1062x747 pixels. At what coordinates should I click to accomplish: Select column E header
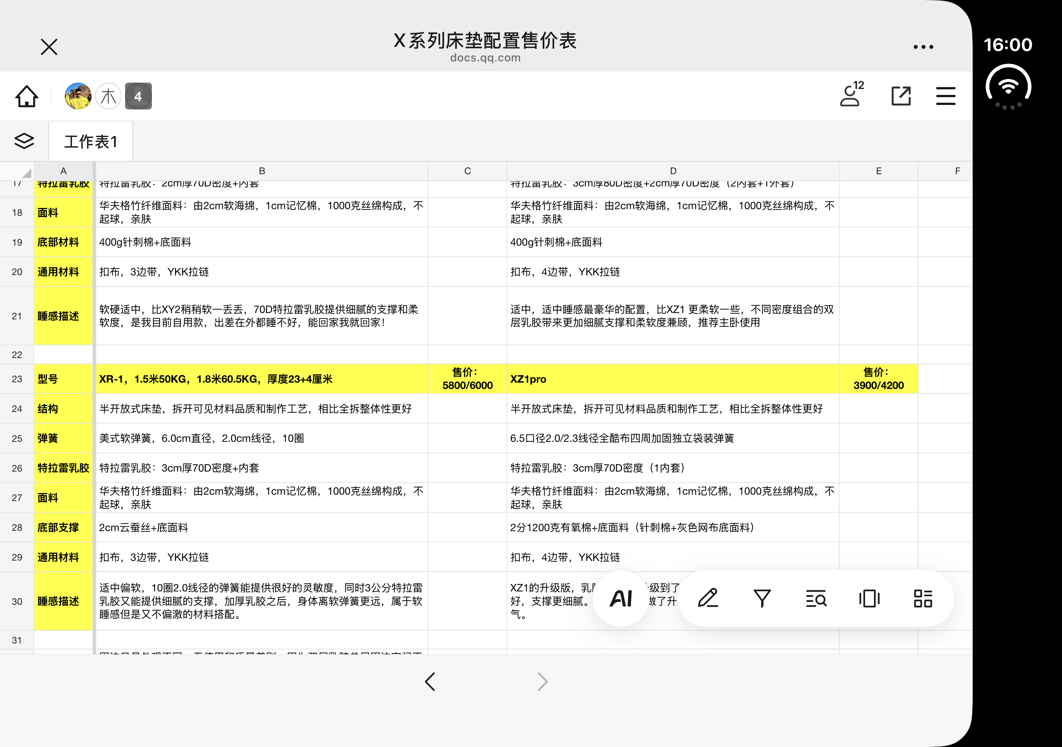[878, 171]
